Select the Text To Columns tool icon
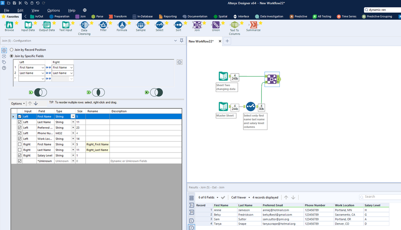401x230 pixels. pyautogui.click(x=234, y=25)
